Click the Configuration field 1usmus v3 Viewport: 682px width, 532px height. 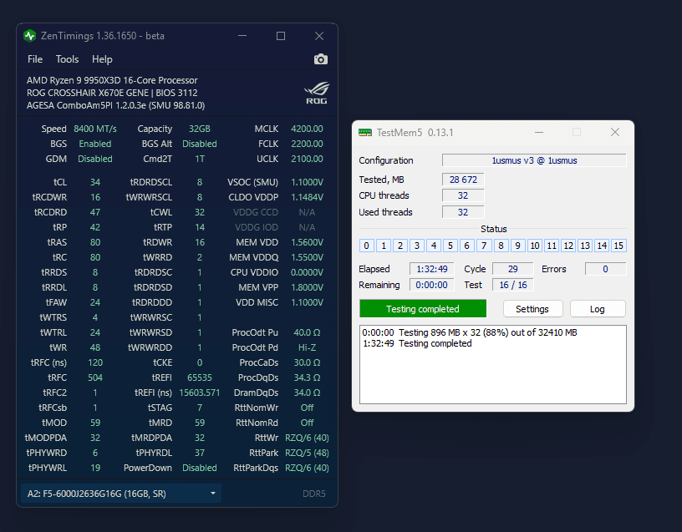coord(534,160)
